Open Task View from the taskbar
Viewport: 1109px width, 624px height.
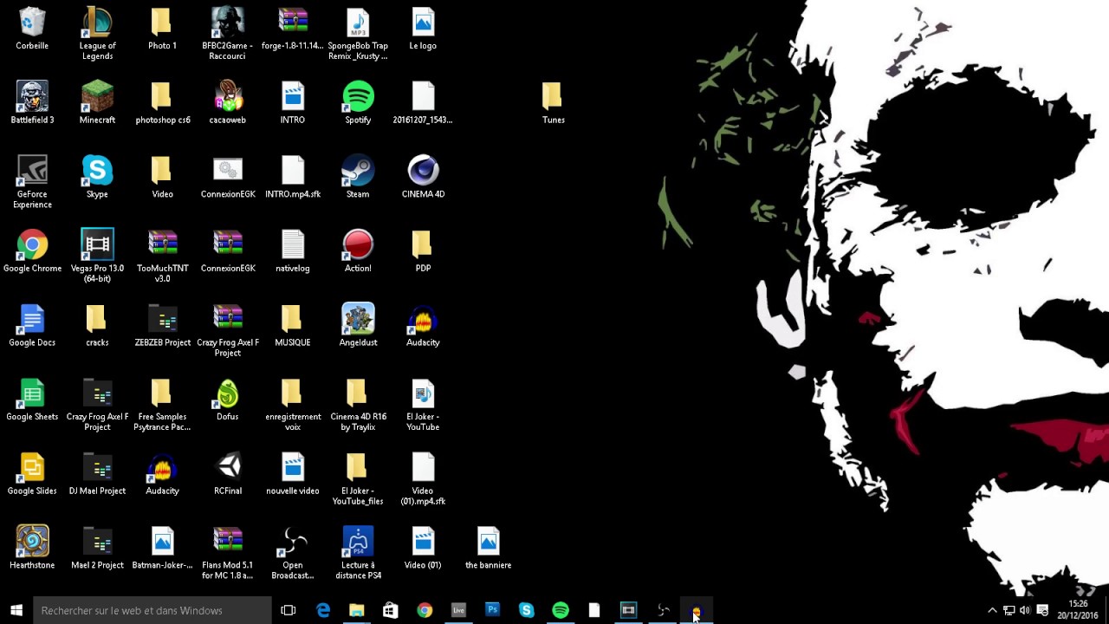(289, 610)
